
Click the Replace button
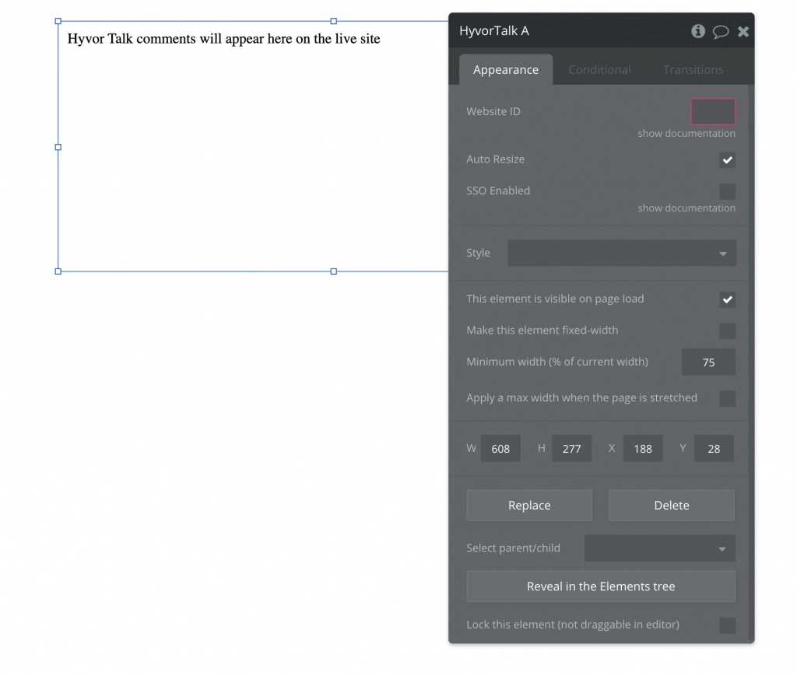[x=529, y=506]
